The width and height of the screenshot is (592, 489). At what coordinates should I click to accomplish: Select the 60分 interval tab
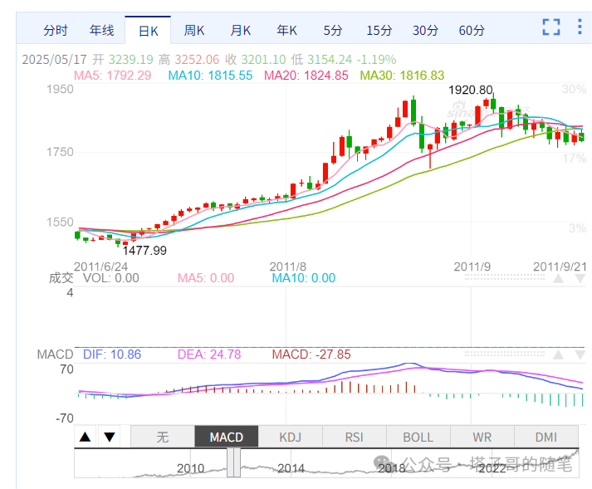tap(472, 30)
